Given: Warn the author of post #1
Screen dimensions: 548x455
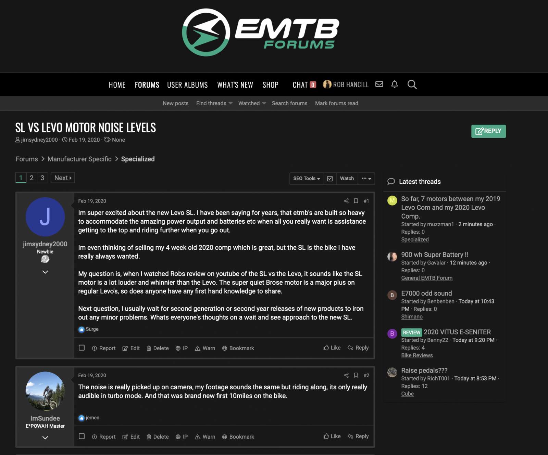Looking at the screenshot, I should point(205,348).
